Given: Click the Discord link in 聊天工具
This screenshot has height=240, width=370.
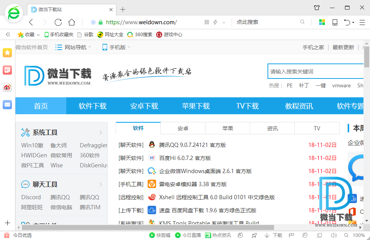Looking at the screenshot, I should tap(31, 197).
